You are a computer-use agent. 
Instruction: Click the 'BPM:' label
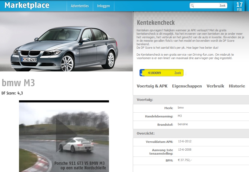point(169,160)
